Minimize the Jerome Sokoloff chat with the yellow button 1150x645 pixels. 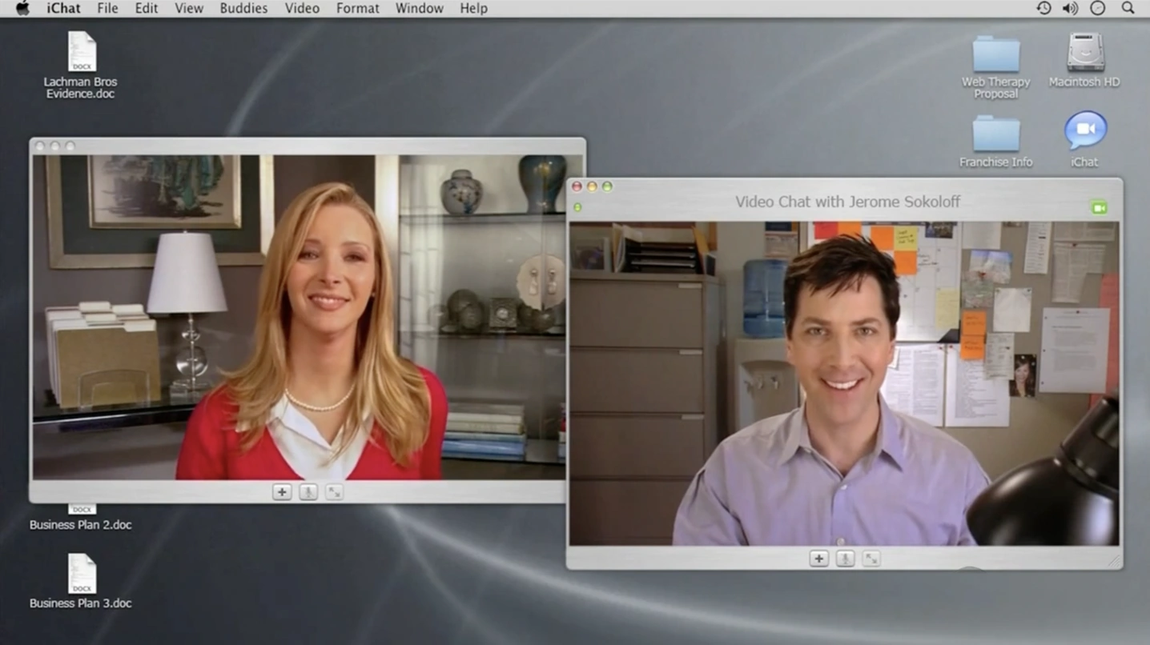pyautogui.click(x=592, y=186)
